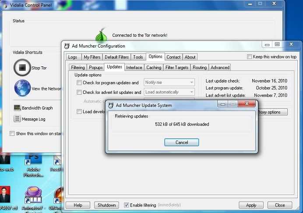Open the Notify me dropdown
The width and height of the screenshot is (303, 213).
(169, 82)
